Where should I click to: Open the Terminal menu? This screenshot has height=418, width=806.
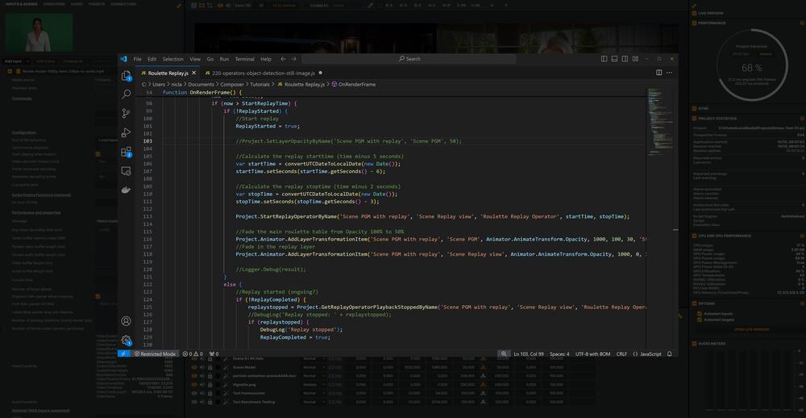tap(244, 59)
